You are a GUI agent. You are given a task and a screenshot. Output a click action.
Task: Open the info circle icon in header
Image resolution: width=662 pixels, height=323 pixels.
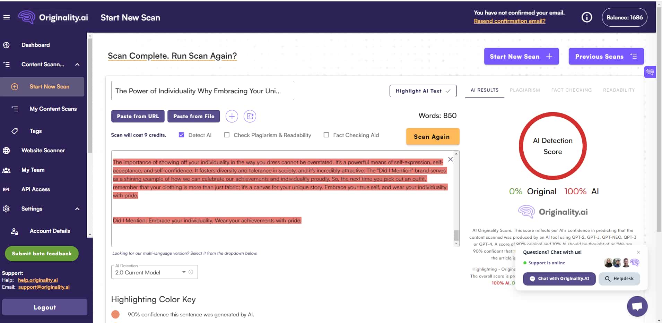587,17
